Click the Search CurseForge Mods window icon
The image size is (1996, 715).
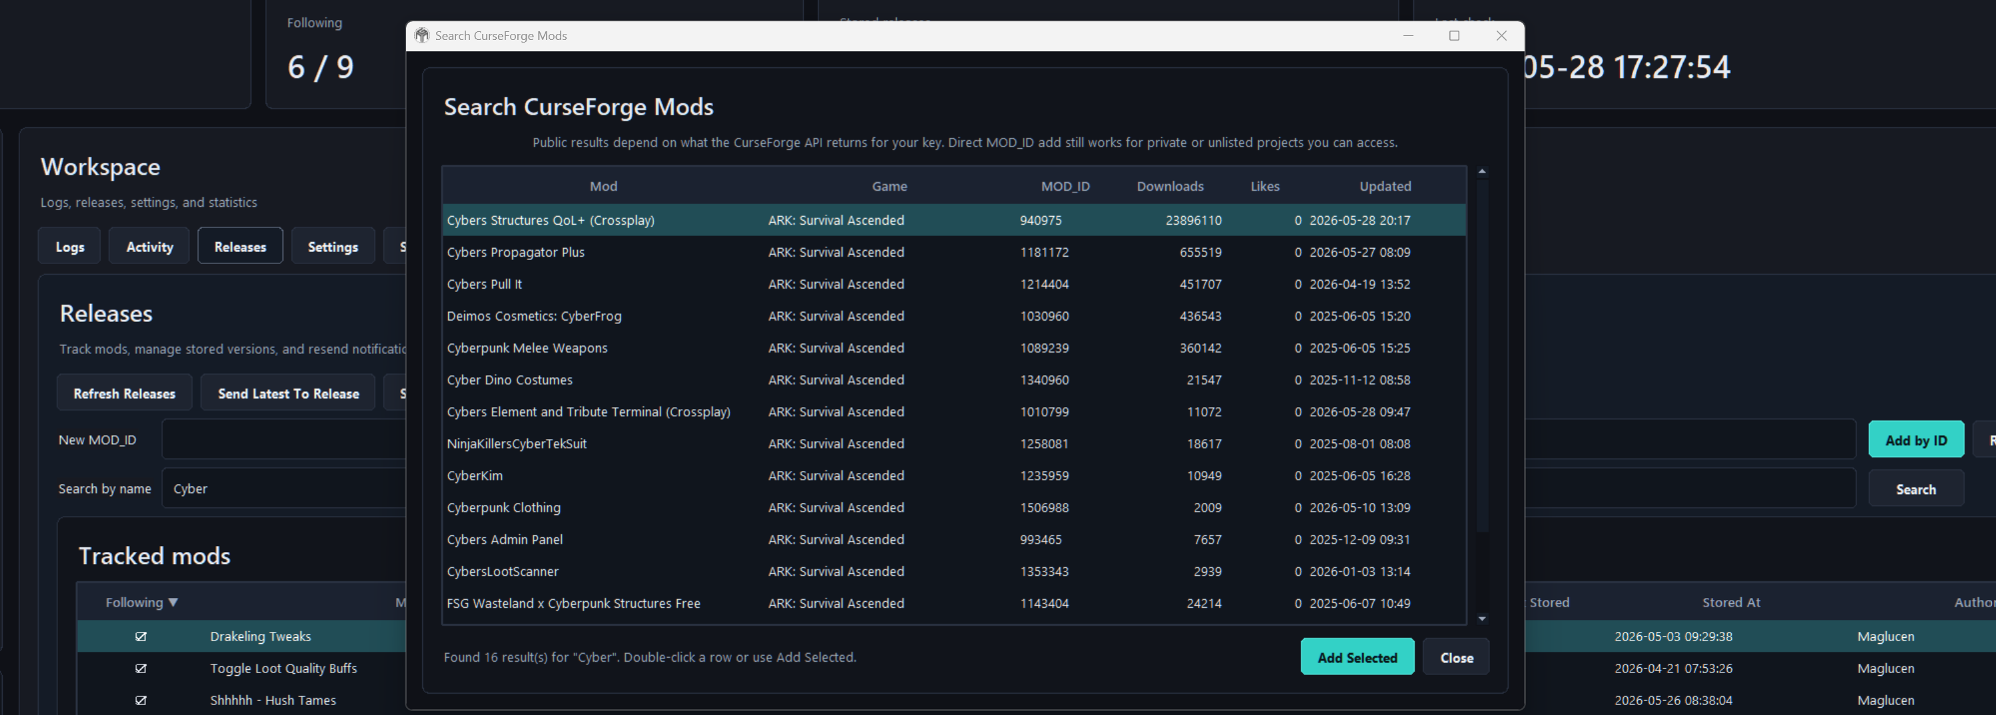coord(421,36)
